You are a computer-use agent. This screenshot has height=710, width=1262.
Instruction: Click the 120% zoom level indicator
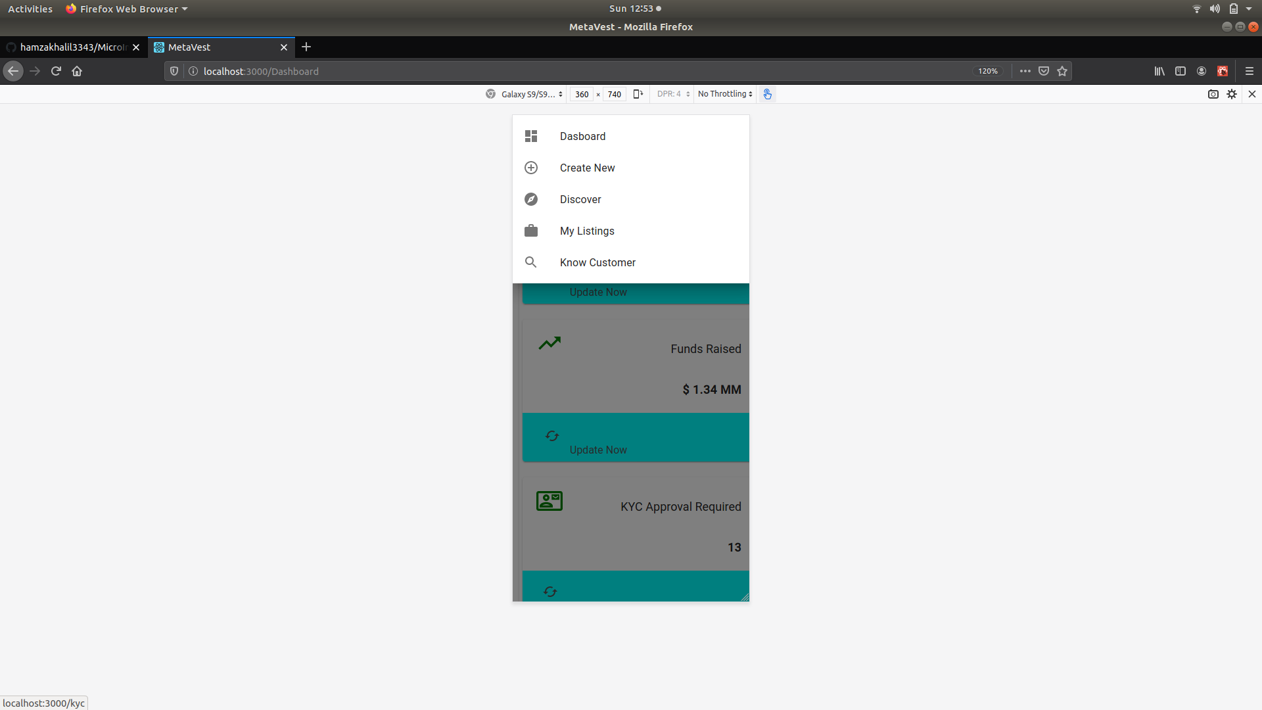(x=987, y=71)
